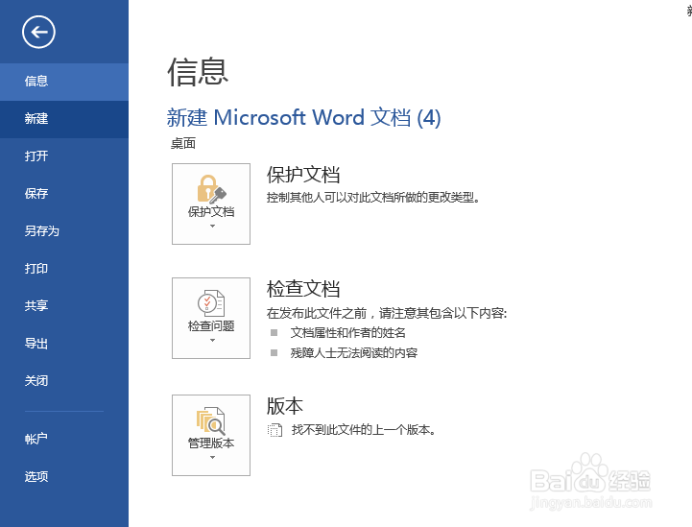Click bullet text 文档属性和作者的姓名
Screen dimensions: 692x527
347,333
